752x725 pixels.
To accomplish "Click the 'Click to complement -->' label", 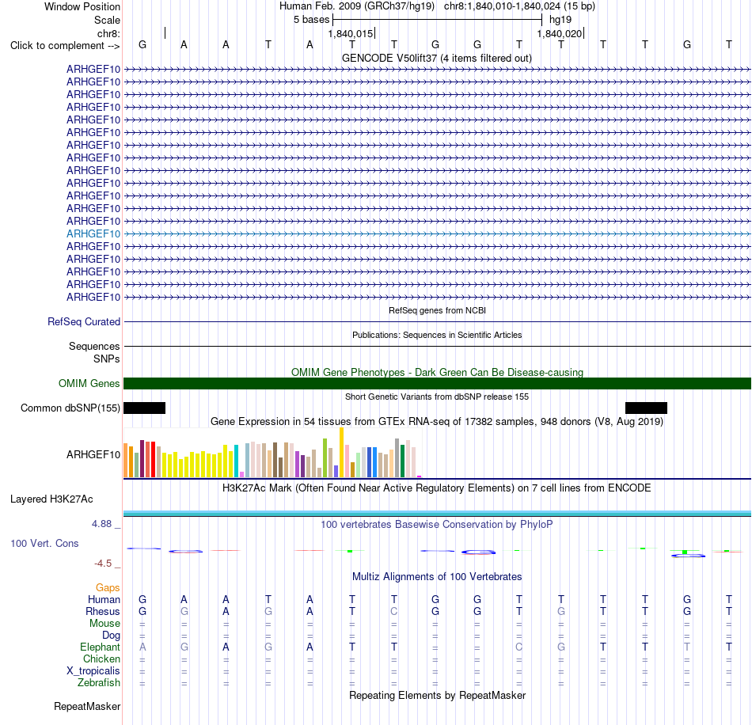I will [65, 46].
